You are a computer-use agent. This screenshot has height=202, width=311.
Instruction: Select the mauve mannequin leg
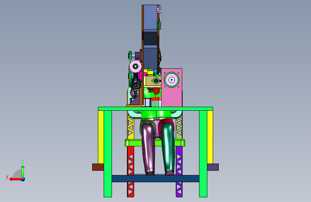tap(149, 149)
